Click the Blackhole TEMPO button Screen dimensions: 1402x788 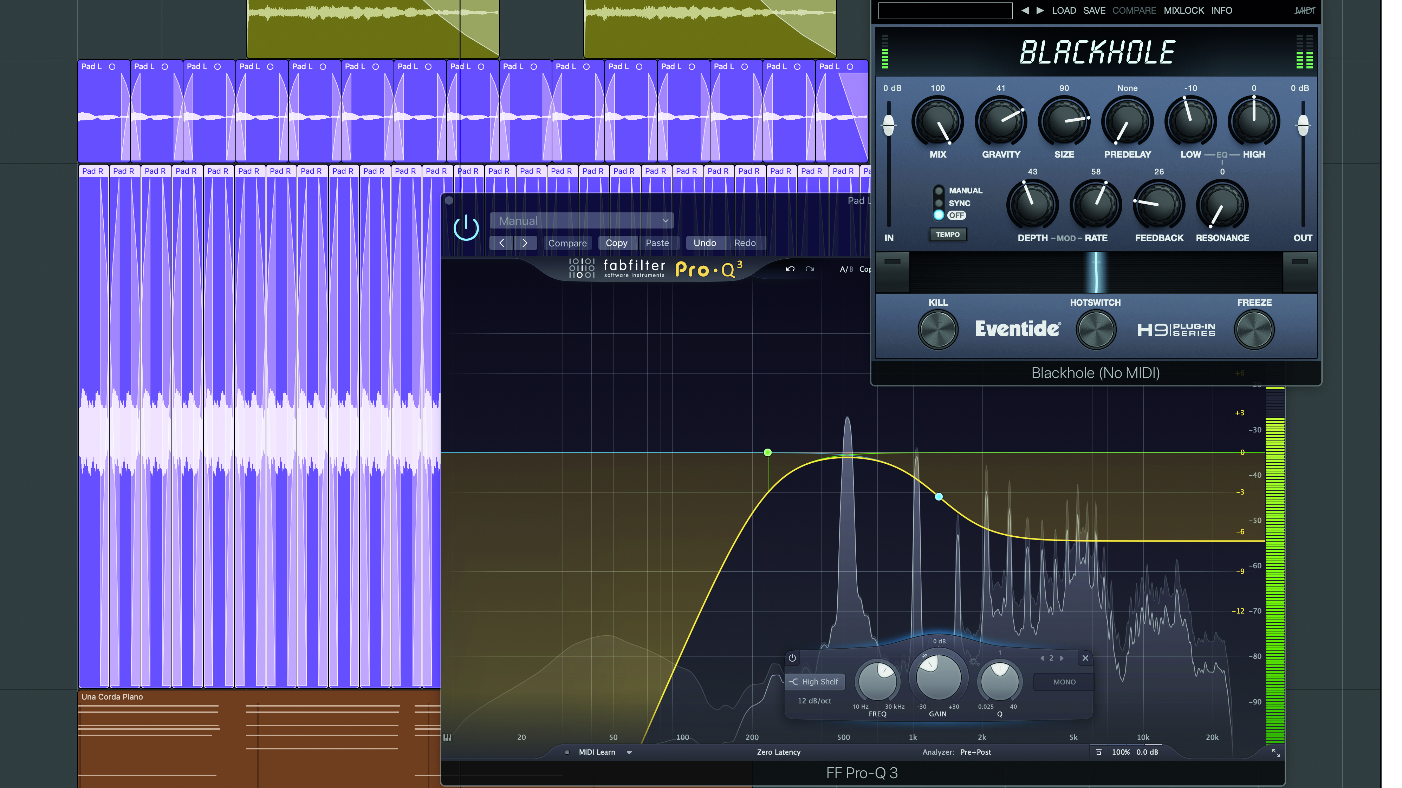pyautogui.click(x=948, y=234)
